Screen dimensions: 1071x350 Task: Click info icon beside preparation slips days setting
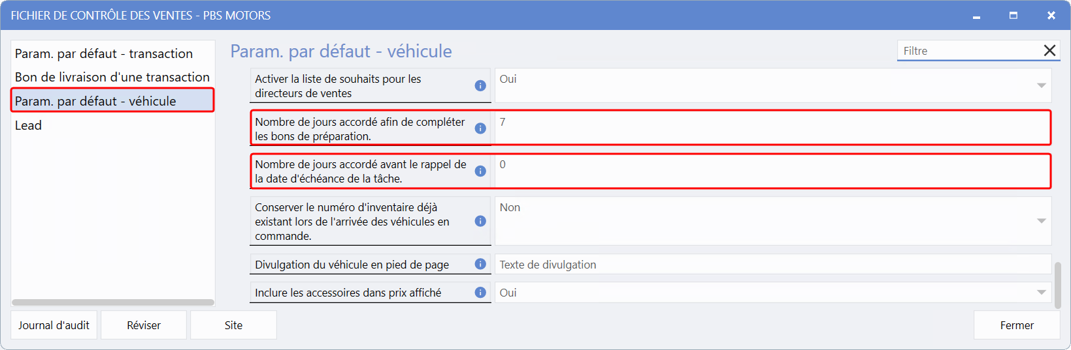(x=480, y=128)
